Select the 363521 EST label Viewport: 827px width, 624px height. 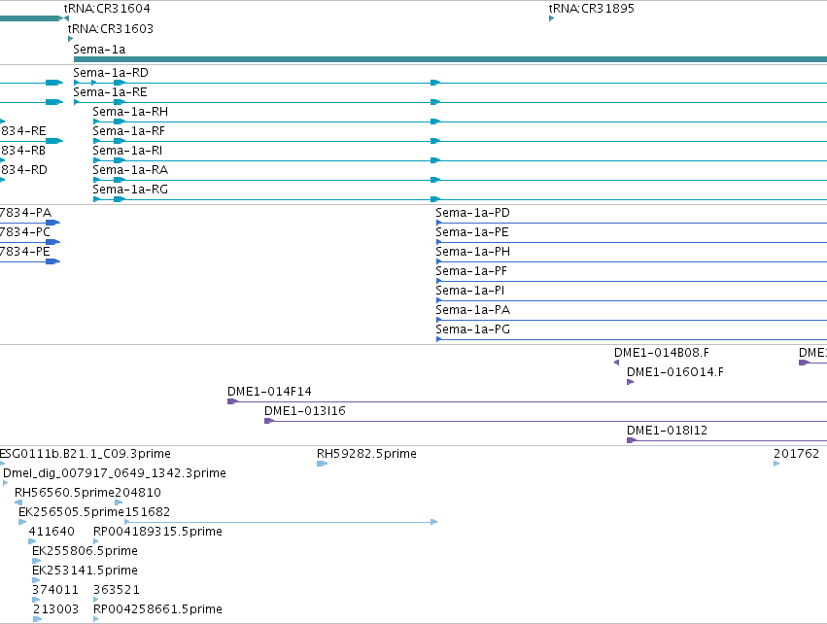[x=117, y=590]
